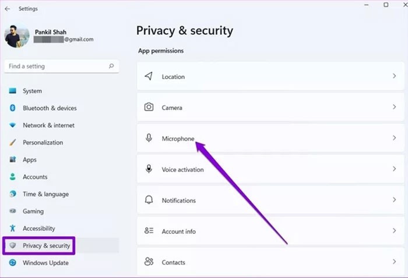The height and width of the screenshot is (278, 408).
Task: Click the Find a setting search box
Action: [x=55, y=66]
